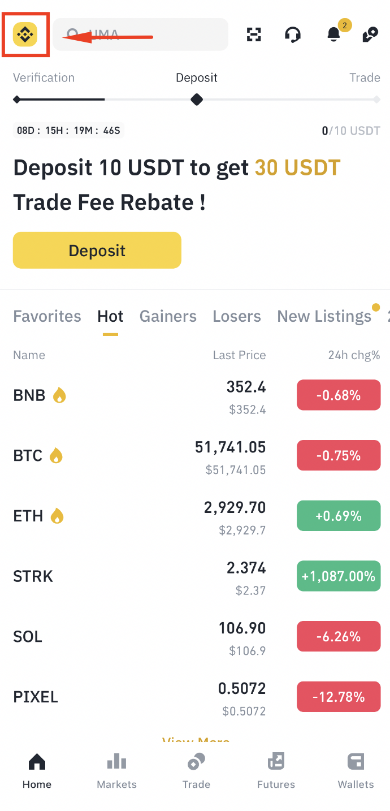This screenshot has width=390, height=811.
Task: Switch to the Gainers tab
Action: [x=168, y=316]
